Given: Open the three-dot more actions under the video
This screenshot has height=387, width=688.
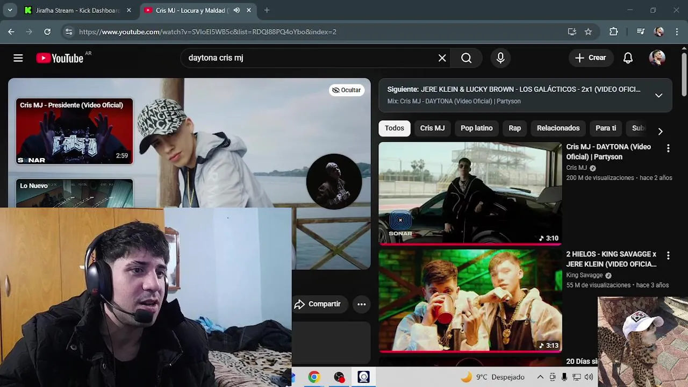Looking at the screenshot, I should tap(362, 304).
